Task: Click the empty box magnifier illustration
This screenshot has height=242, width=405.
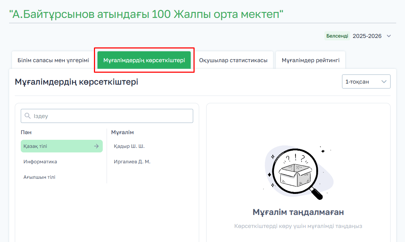Action: click(298, 172)
